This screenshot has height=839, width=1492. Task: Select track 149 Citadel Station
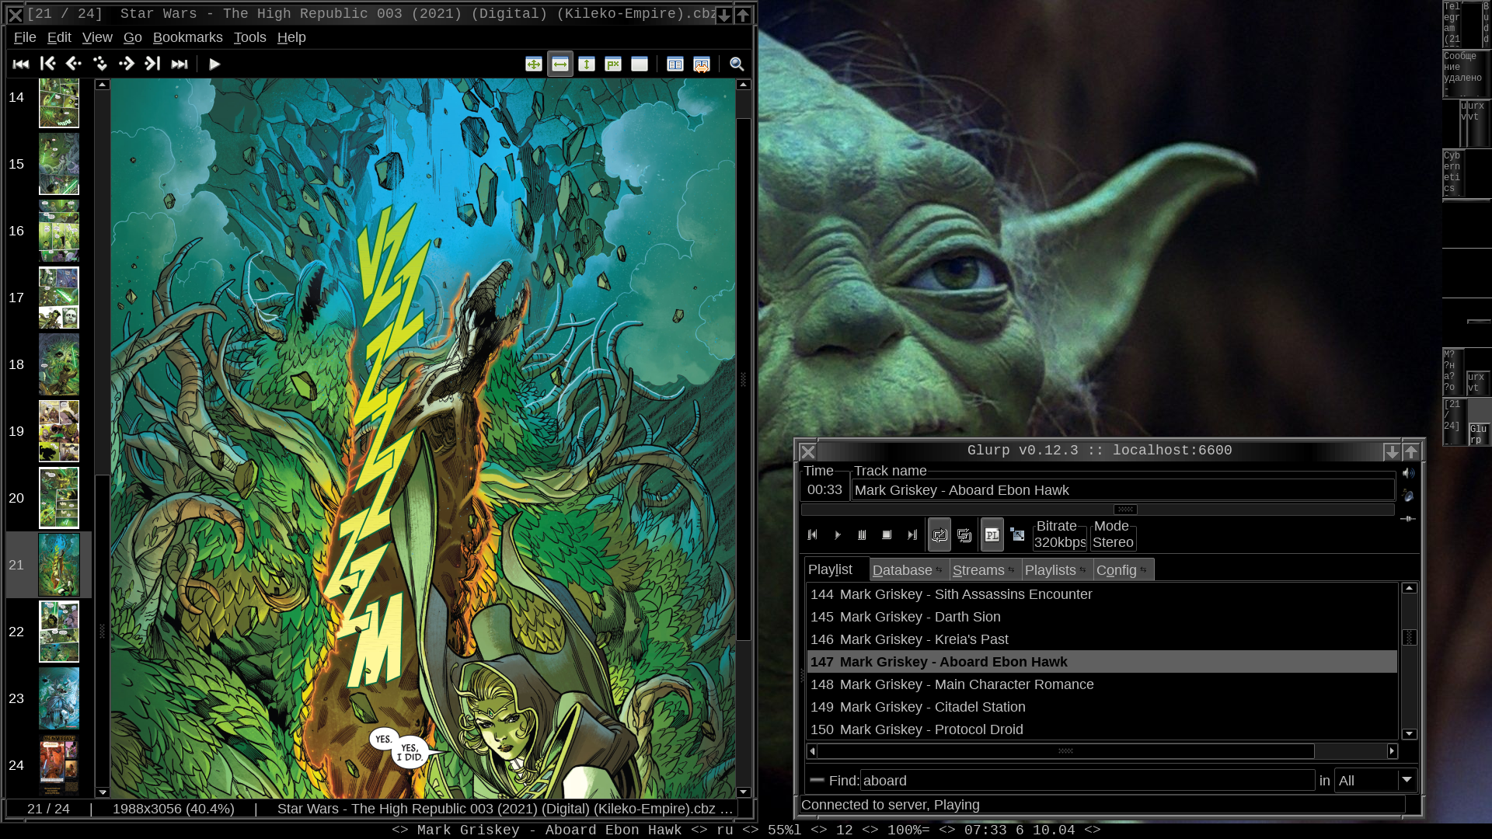(1102, 707)
